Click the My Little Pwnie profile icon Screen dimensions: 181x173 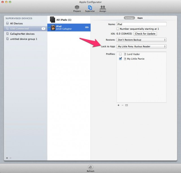pos(125,59)
